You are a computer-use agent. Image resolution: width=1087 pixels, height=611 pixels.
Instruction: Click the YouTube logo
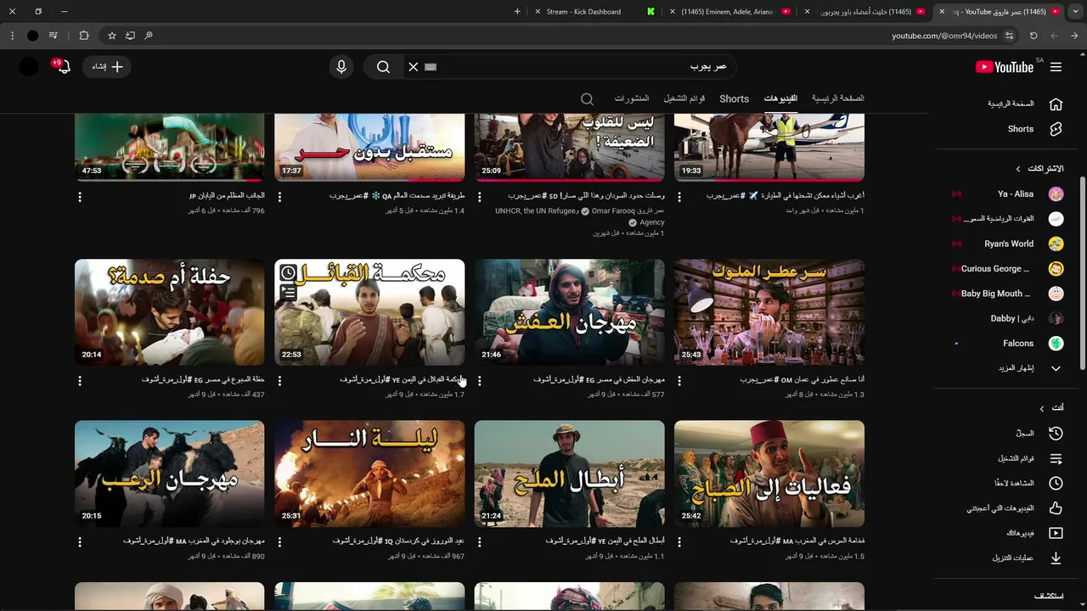click(1004, 67)
